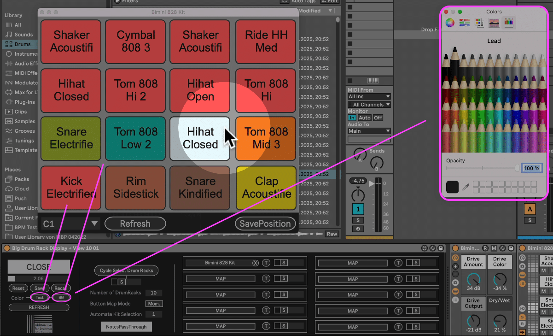Open the color palettes tab in Colors
This screenshot has width=553, height=336.
pyautogui.click(x=479, y=23)
